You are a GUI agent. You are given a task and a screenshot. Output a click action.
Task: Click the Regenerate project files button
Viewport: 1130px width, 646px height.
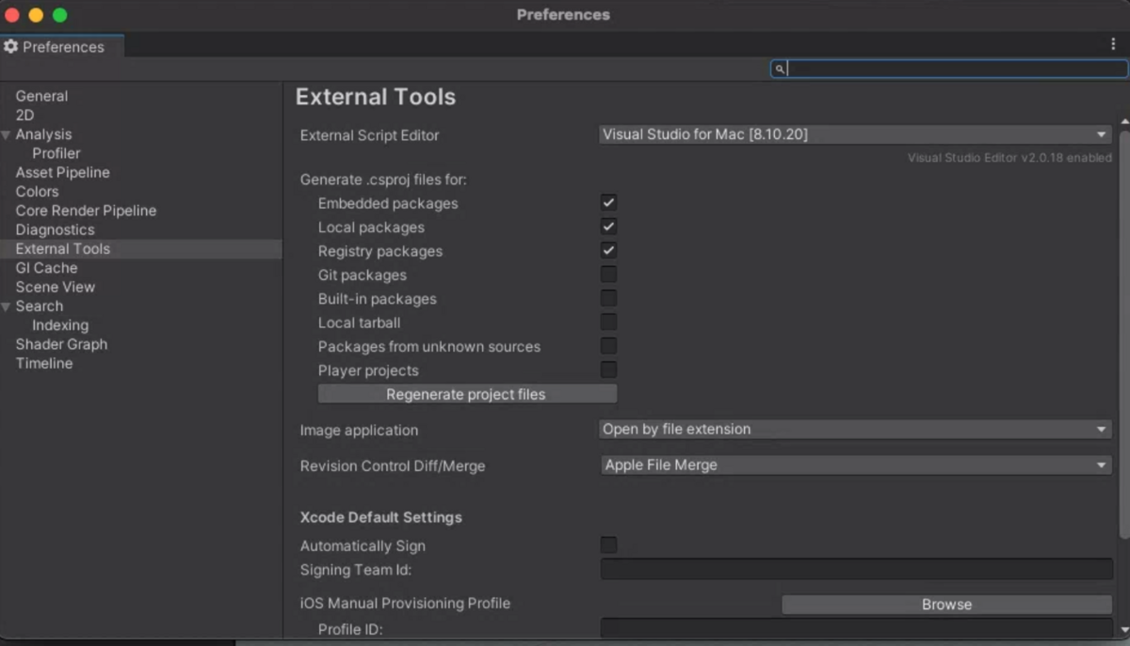point(466,394)
